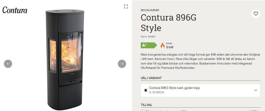Add Contura 896G Style to favorites with heart
This screenshot has height=111, width=265.
coord(256,14)
